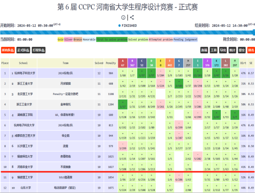Viewport: 255px width, 193px height.
Task: Click the Penalty column header
Action: pos(111,63)
